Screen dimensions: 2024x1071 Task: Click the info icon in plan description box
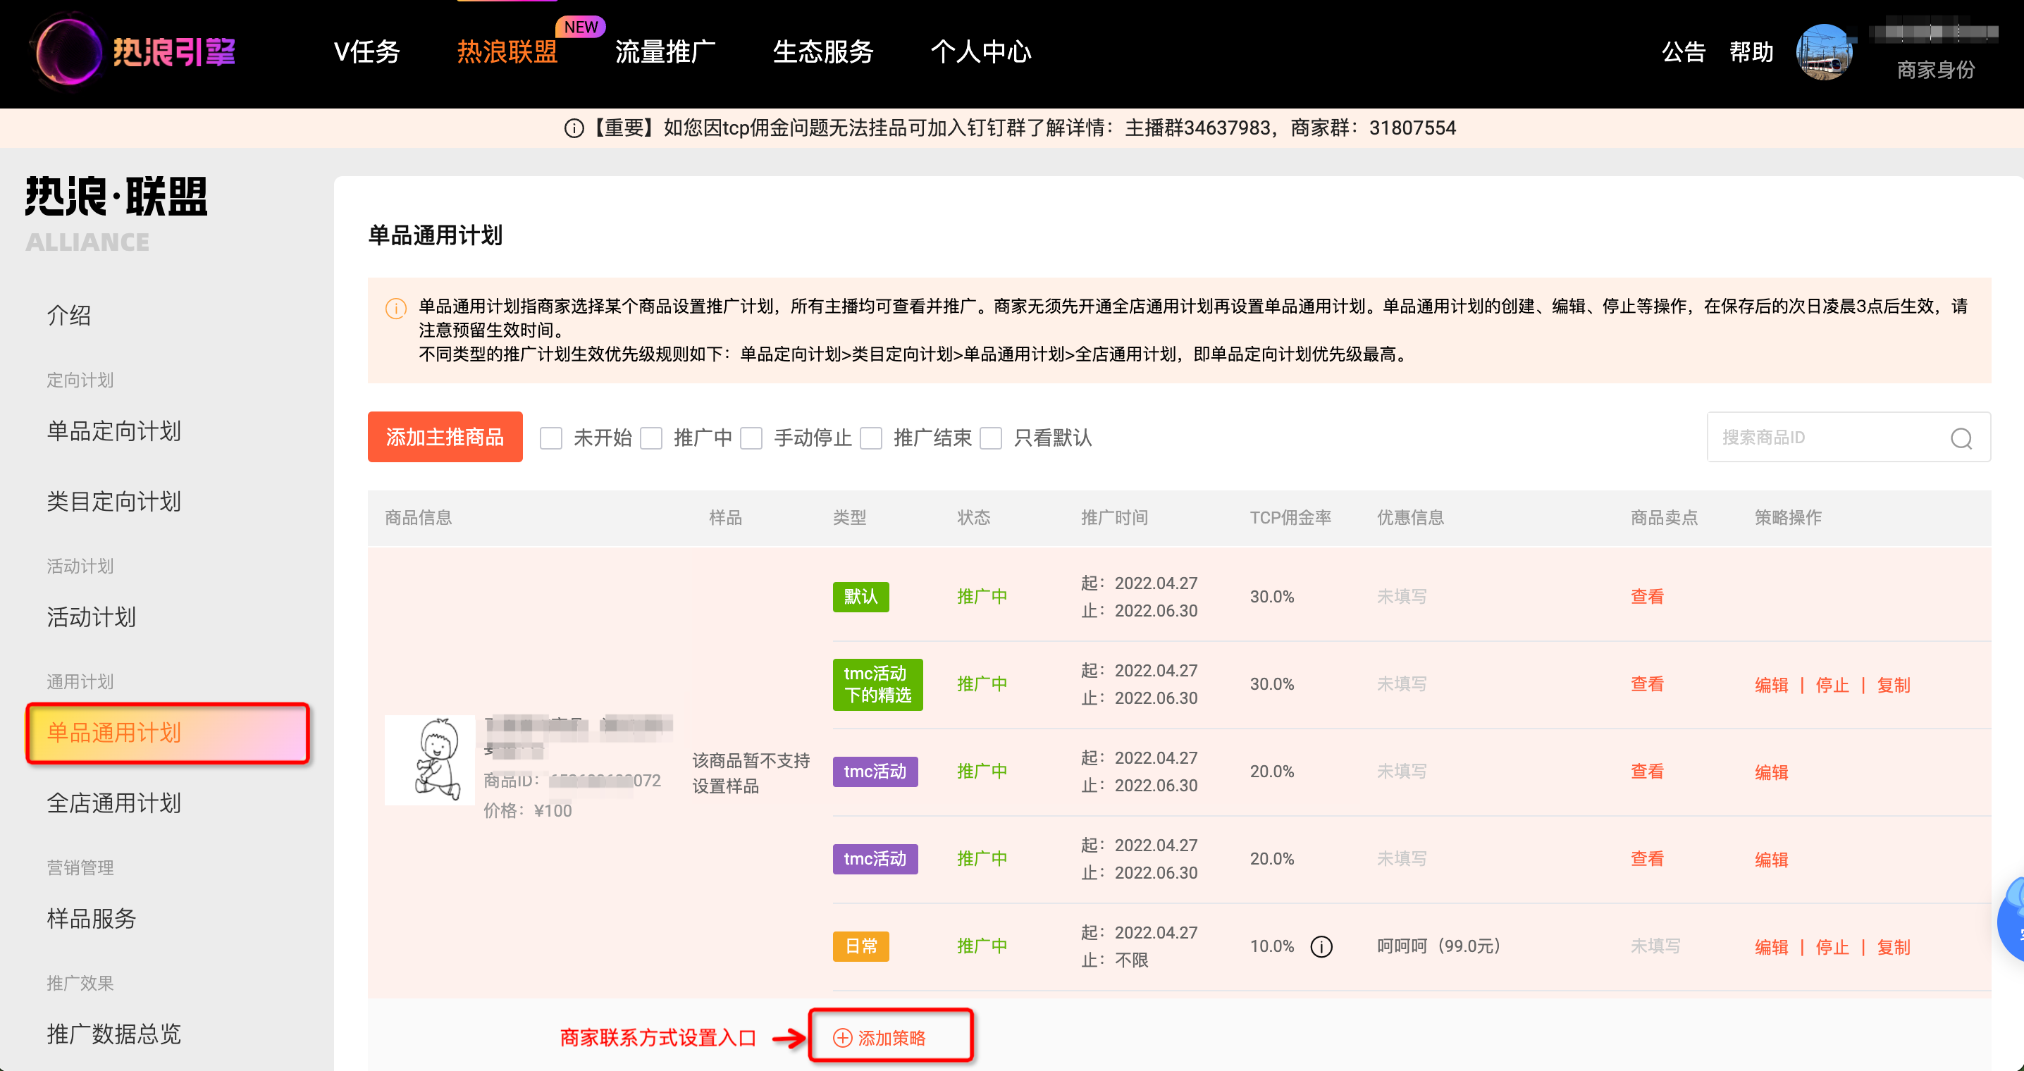click(396, 307)
